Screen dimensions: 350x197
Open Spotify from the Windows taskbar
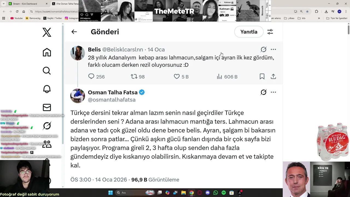click(224, 193)
